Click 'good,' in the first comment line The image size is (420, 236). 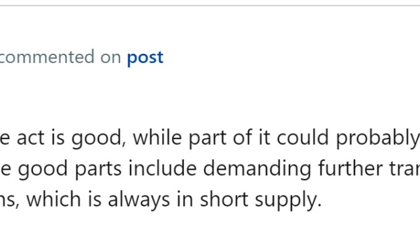coord(98,138)
